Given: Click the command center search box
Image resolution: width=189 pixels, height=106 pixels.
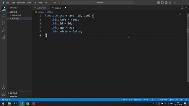Looking at the screenshot, I should click(98, 3).
